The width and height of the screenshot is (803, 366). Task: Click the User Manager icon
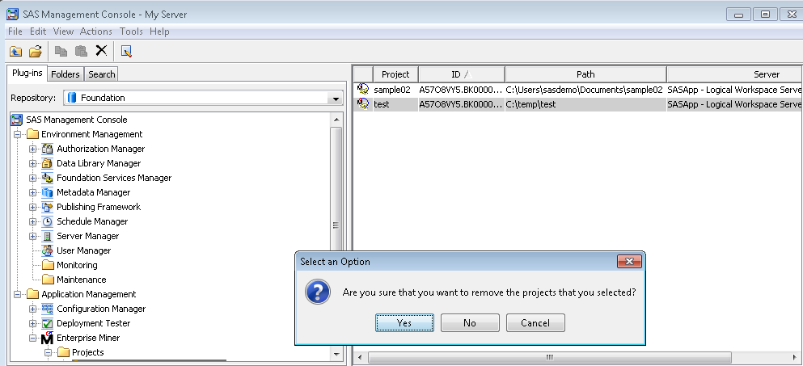pyautogui.click(x=48, y=250)
